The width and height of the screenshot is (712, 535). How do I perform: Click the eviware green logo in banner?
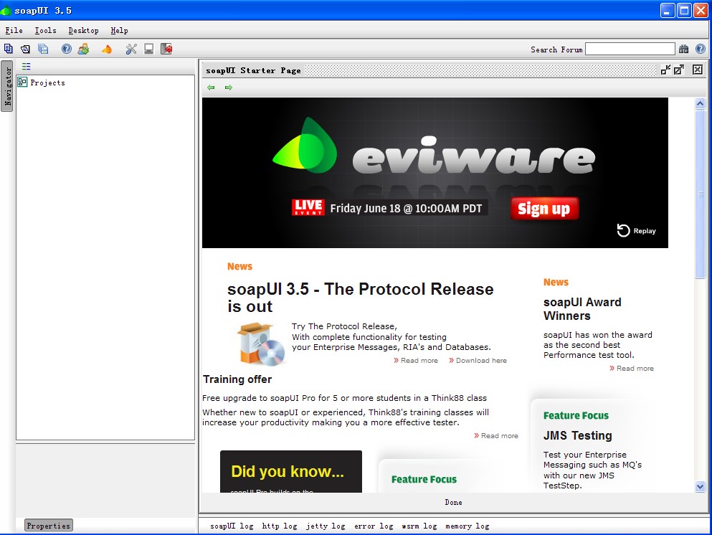(x=305, y=146)
